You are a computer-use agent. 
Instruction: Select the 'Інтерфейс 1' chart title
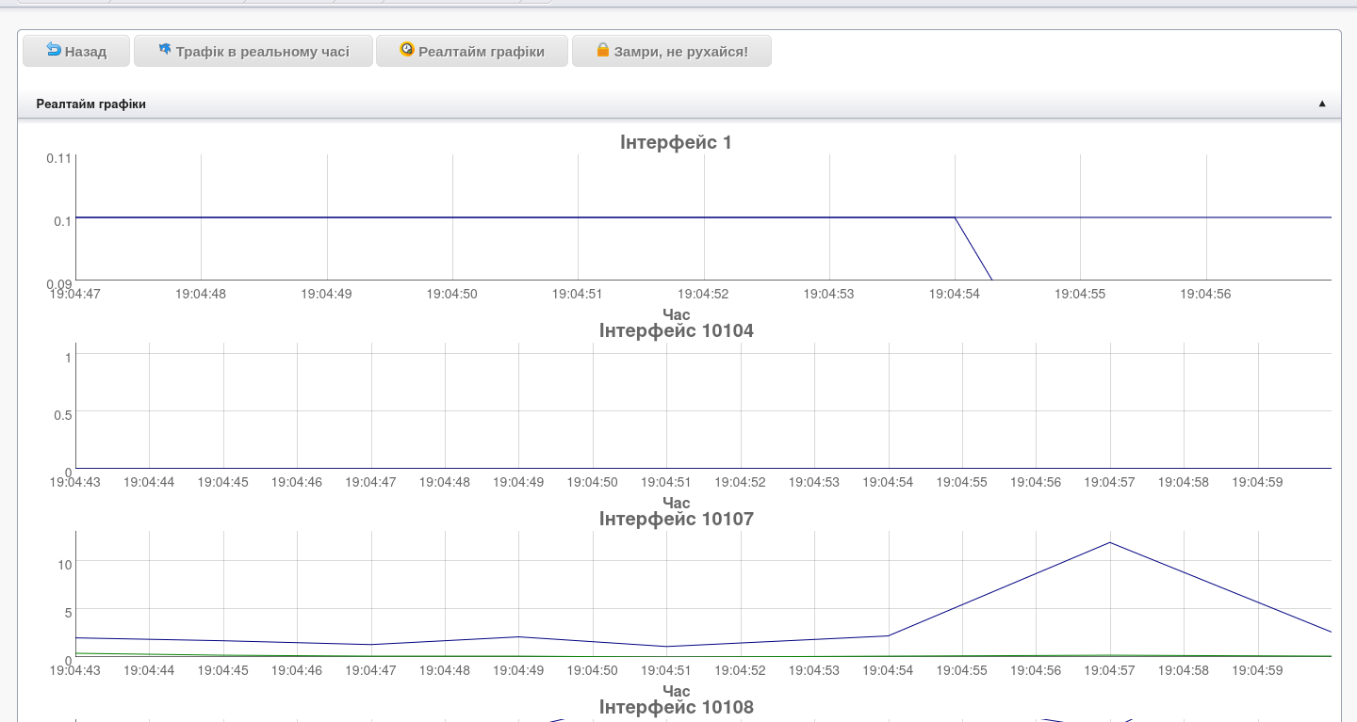[676, 142]
